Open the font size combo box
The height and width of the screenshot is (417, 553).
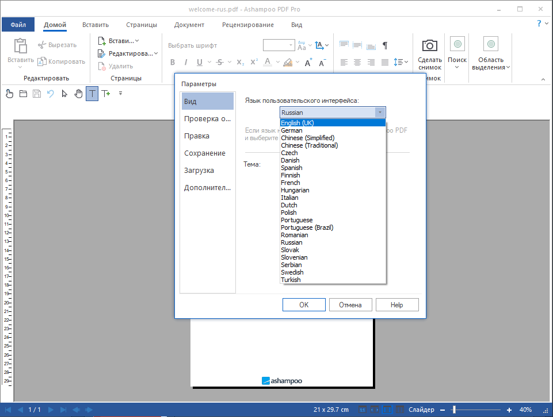[x=279, y=45]
